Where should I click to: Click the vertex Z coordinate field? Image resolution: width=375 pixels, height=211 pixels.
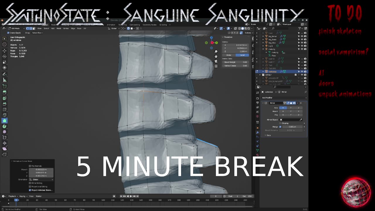(236, 51)
